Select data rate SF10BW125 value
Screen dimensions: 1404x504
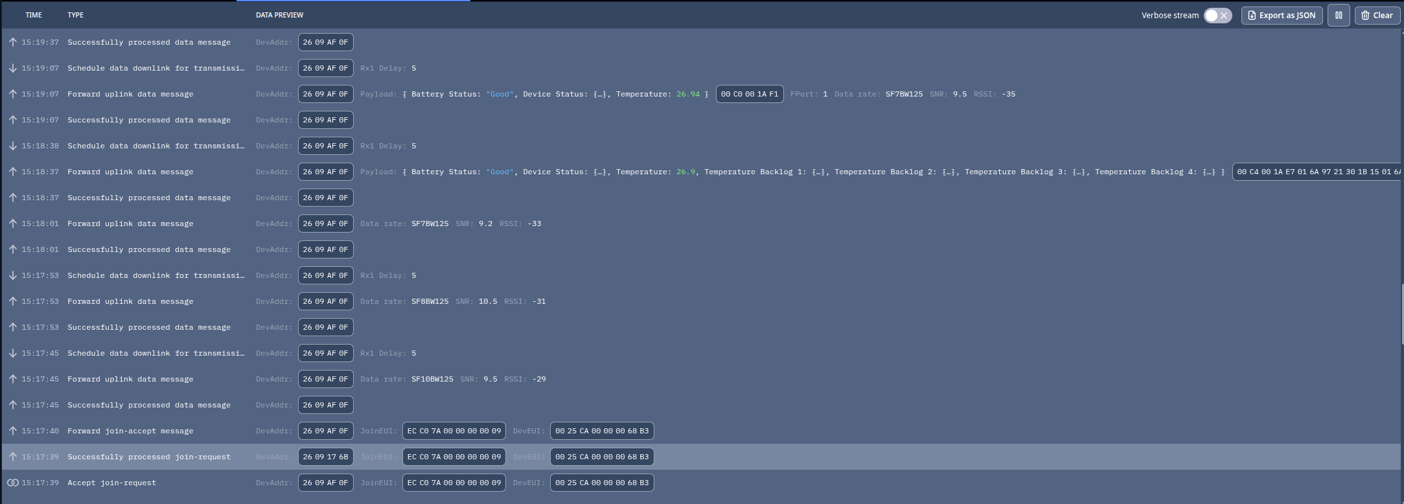(x=432, y=379)
